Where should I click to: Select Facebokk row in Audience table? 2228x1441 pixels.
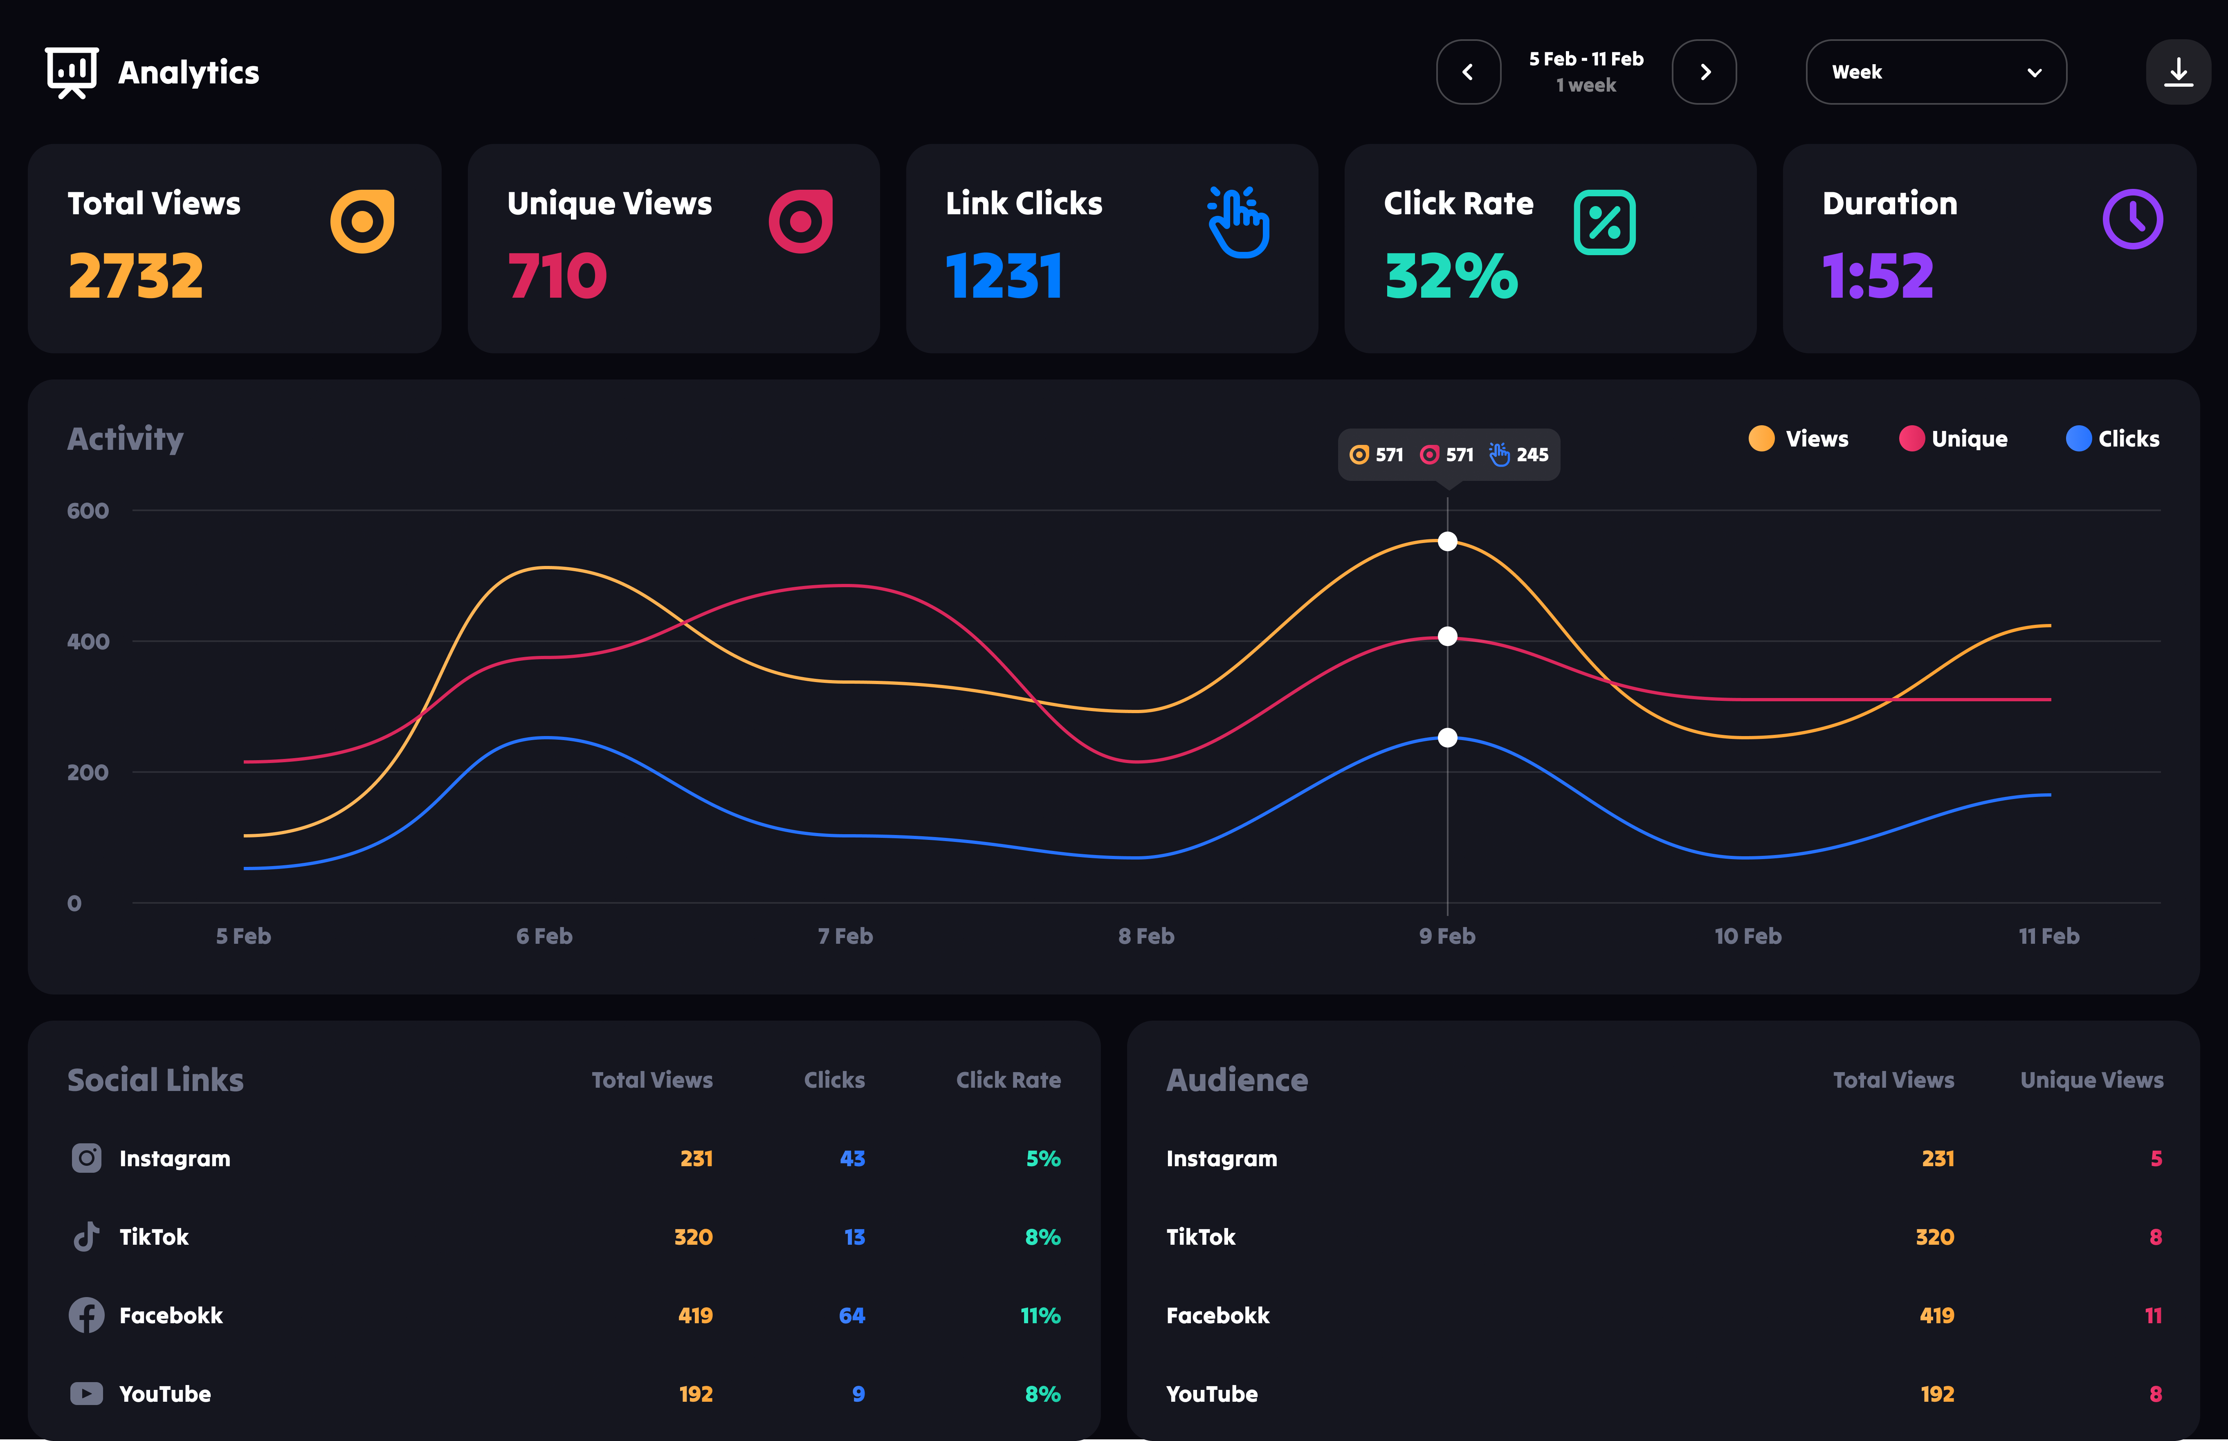coord(1665,1315)
